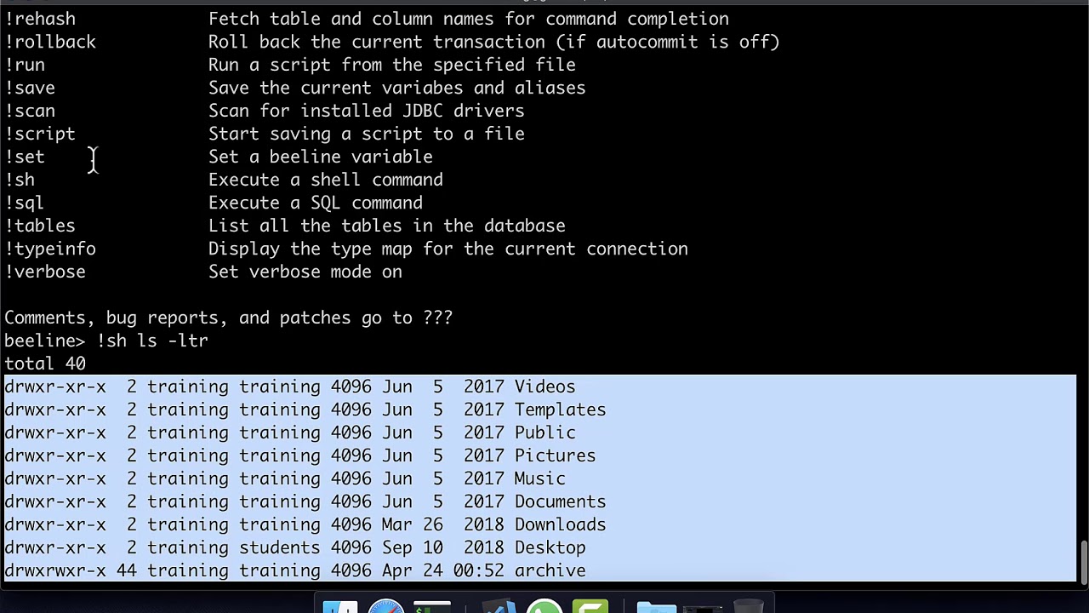Click the !set command text
1089x613 pixels.
coord(25,157)
